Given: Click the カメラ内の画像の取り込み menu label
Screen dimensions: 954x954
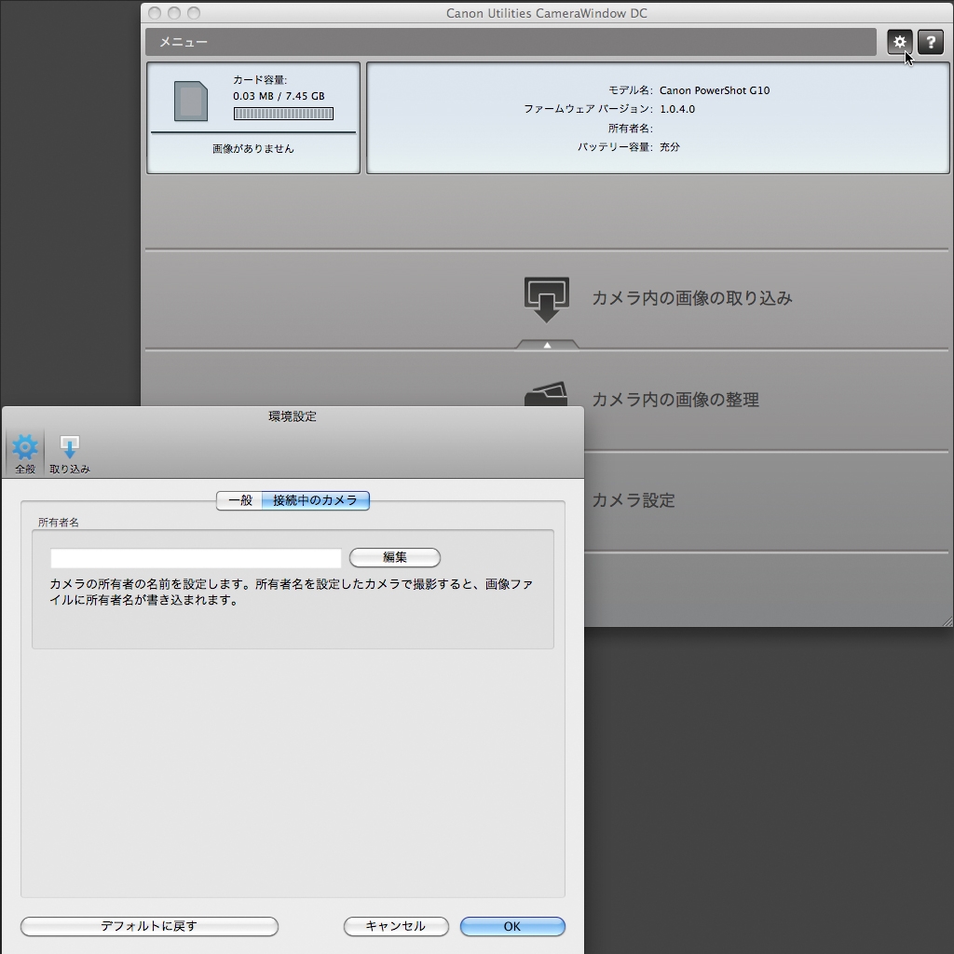Looking at the screenshot, I should (x=692, y=298).
